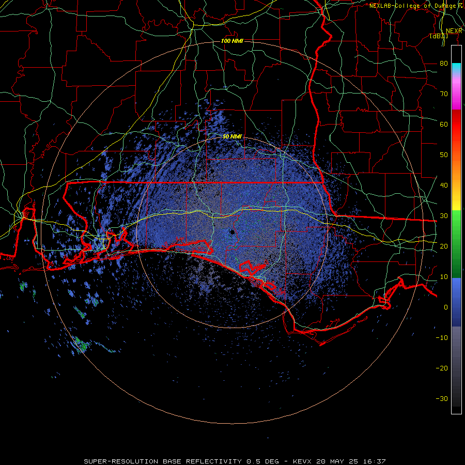Click the "0.5 DEG" elevation text in the caption
The width and height of the screenshot is (465, 465).
[263, 461]
